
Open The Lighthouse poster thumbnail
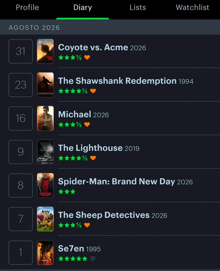coord(45,152)
